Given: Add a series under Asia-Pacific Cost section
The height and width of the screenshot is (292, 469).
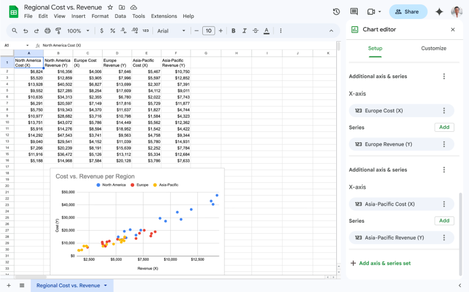Looking at the screenshot, I should [x=444, y=221].
